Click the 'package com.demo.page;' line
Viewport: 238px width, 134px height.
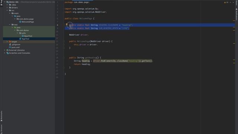[77, 2]
